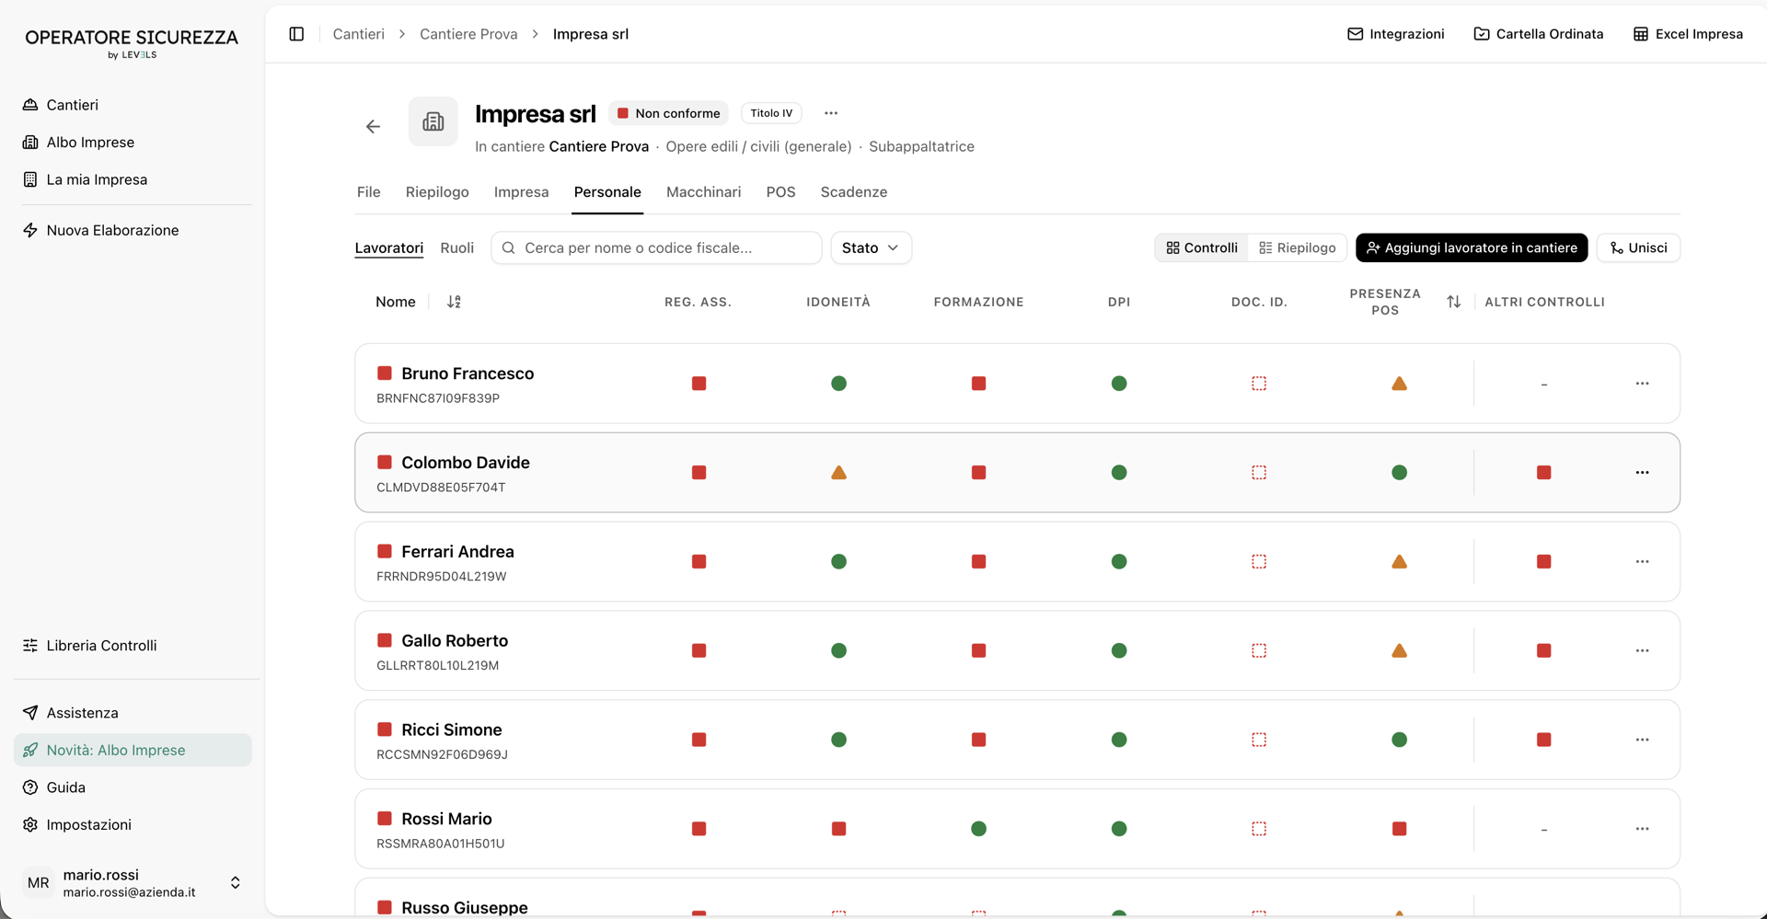Go to Cantieri breadcrumb
This screenshot has width=1767, height=919.
click(x=358, y=34)
